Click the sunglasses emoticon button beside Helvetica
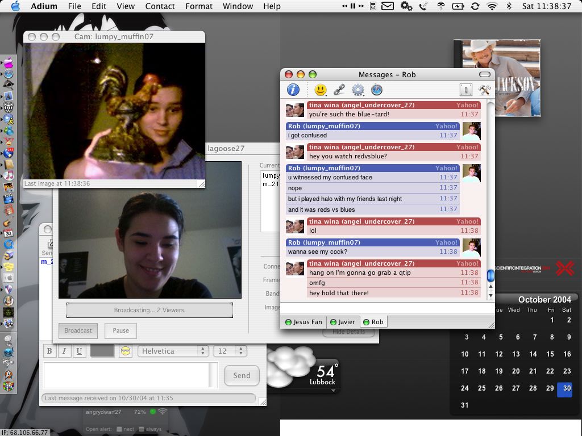Viewport: 582px width, 436px height. click(126, 351)
